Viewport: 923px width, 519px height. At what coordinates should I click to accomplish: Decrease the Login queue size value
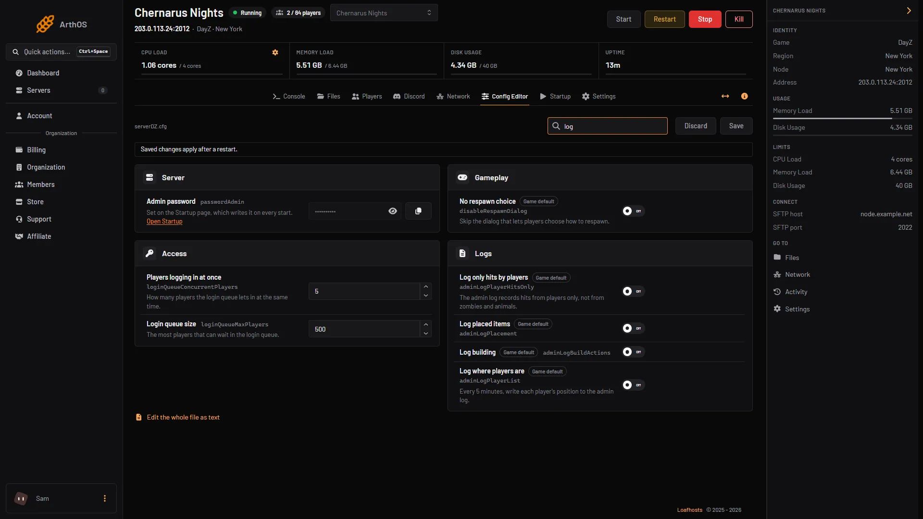(x=426, y=334)
